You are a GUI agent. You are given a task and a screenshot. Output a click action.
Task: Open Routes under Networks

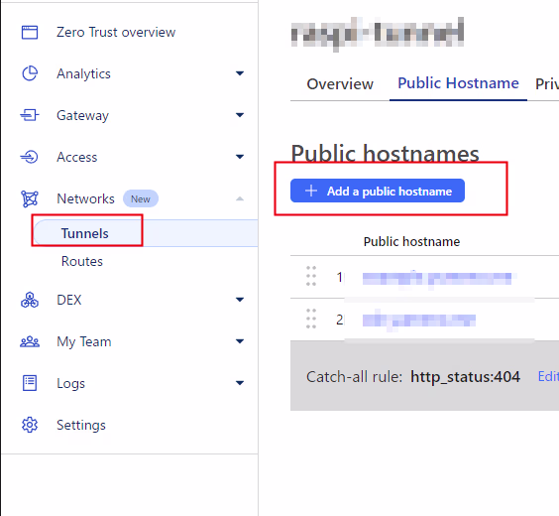(x=82, y=261)
